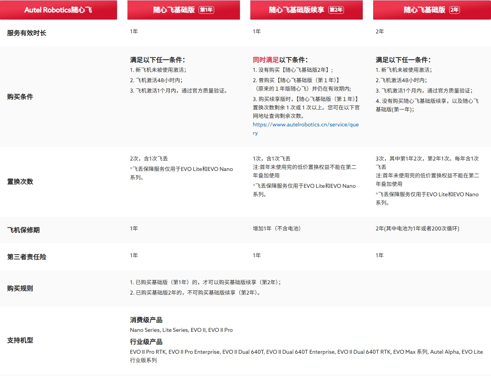Select the 购买规则 row label
The image size is (491, 376).
(20, 288)
